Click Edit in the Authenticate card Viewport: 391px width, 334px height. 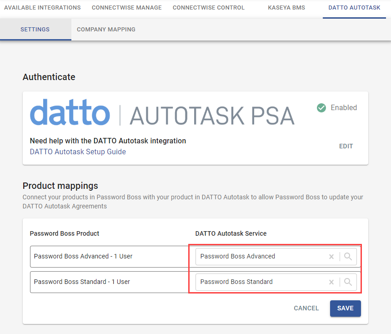346,146
